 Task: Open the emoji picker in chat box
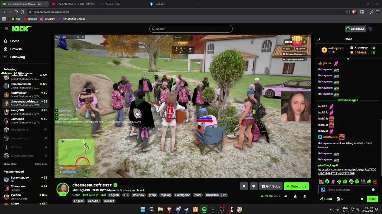(373, 190)
